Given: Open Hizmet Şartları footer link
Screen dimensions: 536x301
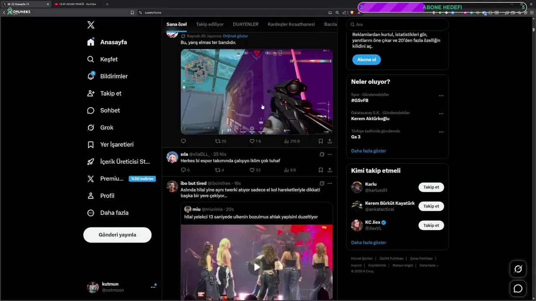Looking at the screenshot, I should point(362,259).
